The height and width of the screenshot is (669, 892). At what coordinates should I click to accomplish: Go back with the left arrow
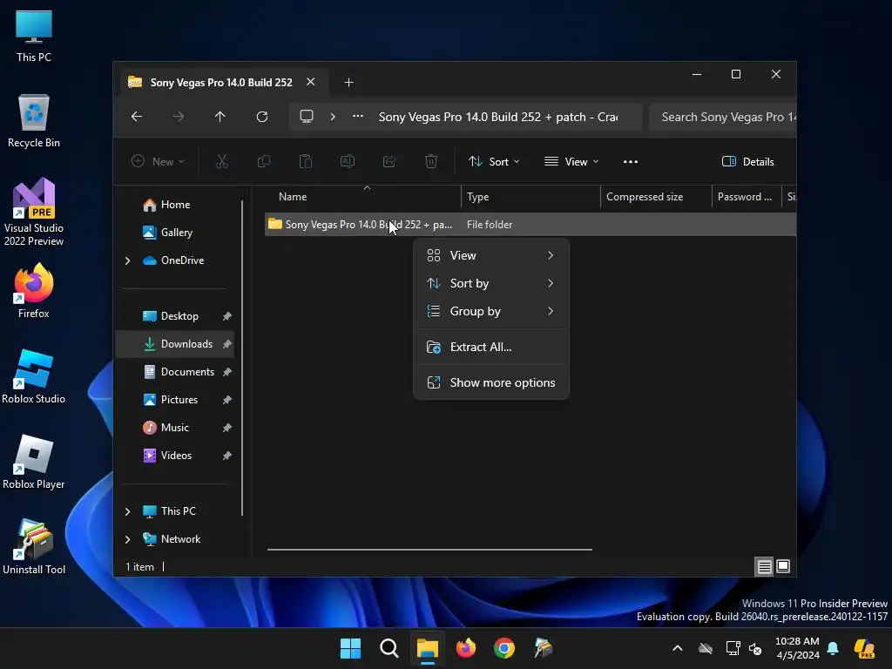(x=137, y=117)
